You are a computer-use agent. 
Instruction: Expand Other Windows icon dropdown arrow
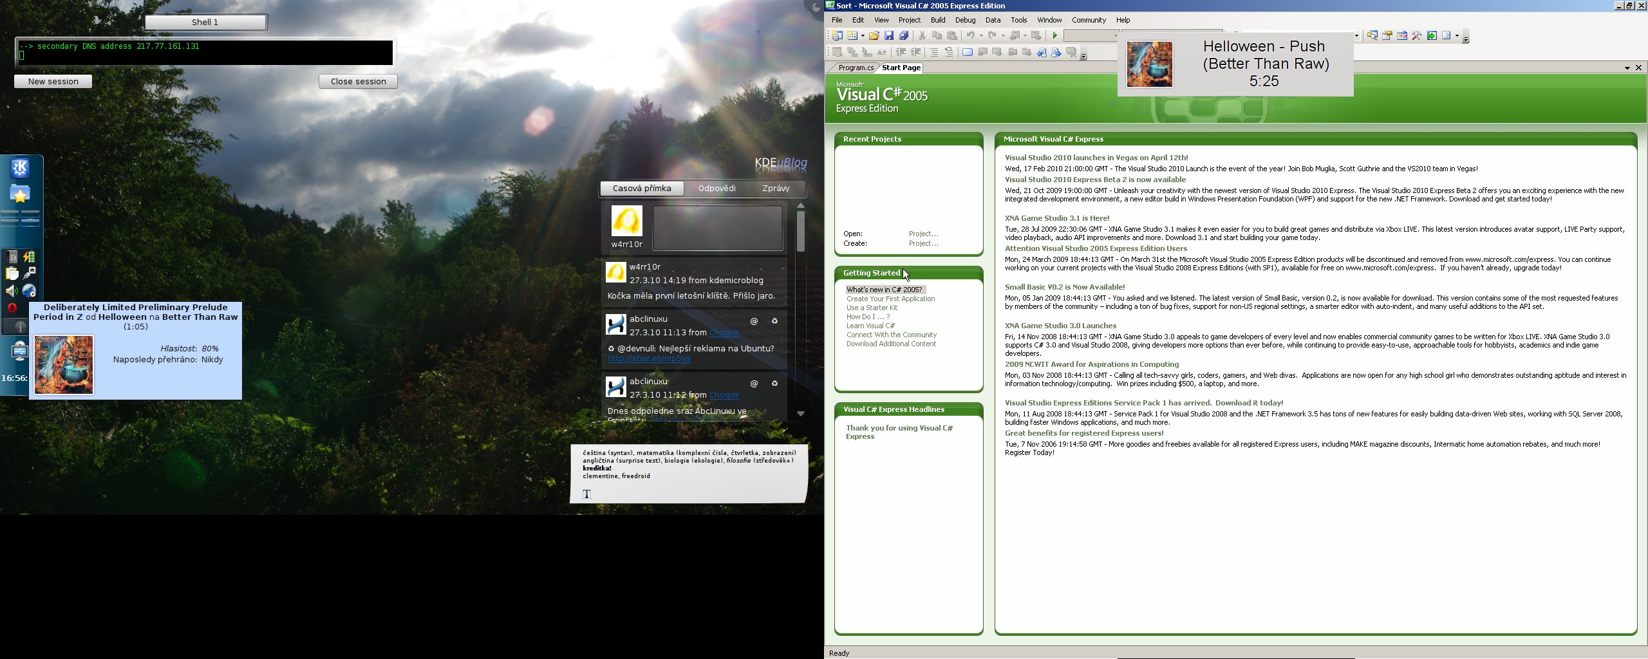pyautogui.click(x=1457, y=35)
